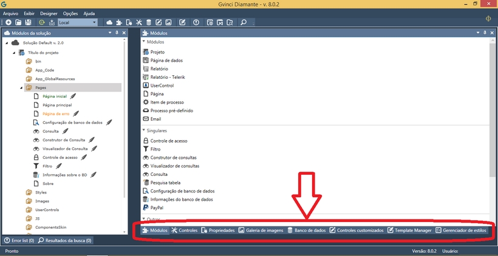Click the save disk icon in toolbar
498x256 pixels.
click(28, 22)
